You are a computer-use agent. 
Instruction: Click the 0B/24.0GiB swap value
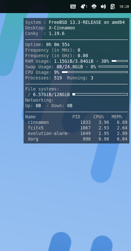(x=70, y=67)
